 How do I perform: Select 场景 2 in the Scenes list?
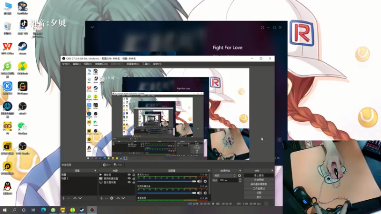point(79,179)
